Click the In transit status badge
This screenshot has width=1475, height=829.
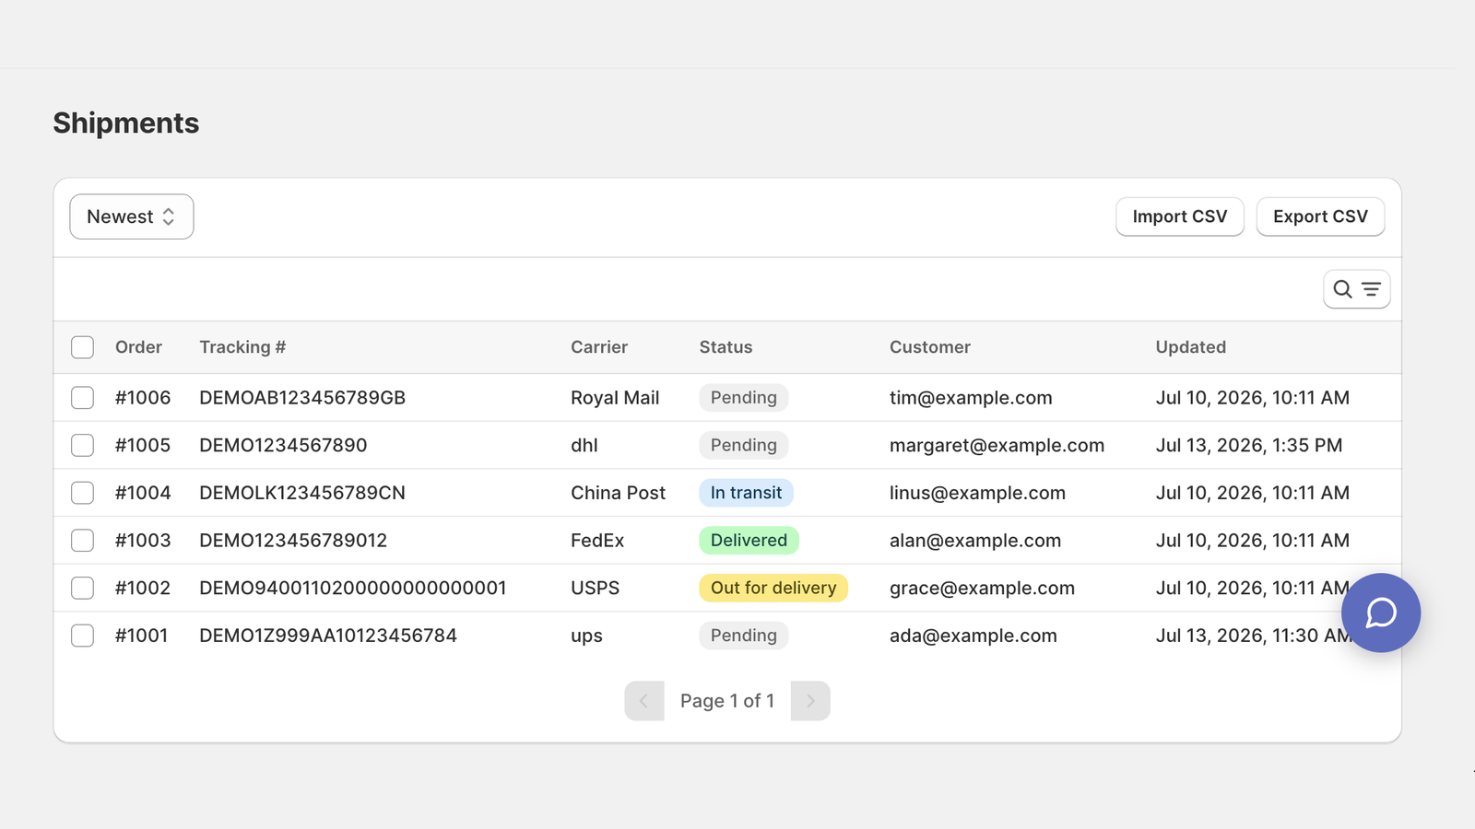746,493
